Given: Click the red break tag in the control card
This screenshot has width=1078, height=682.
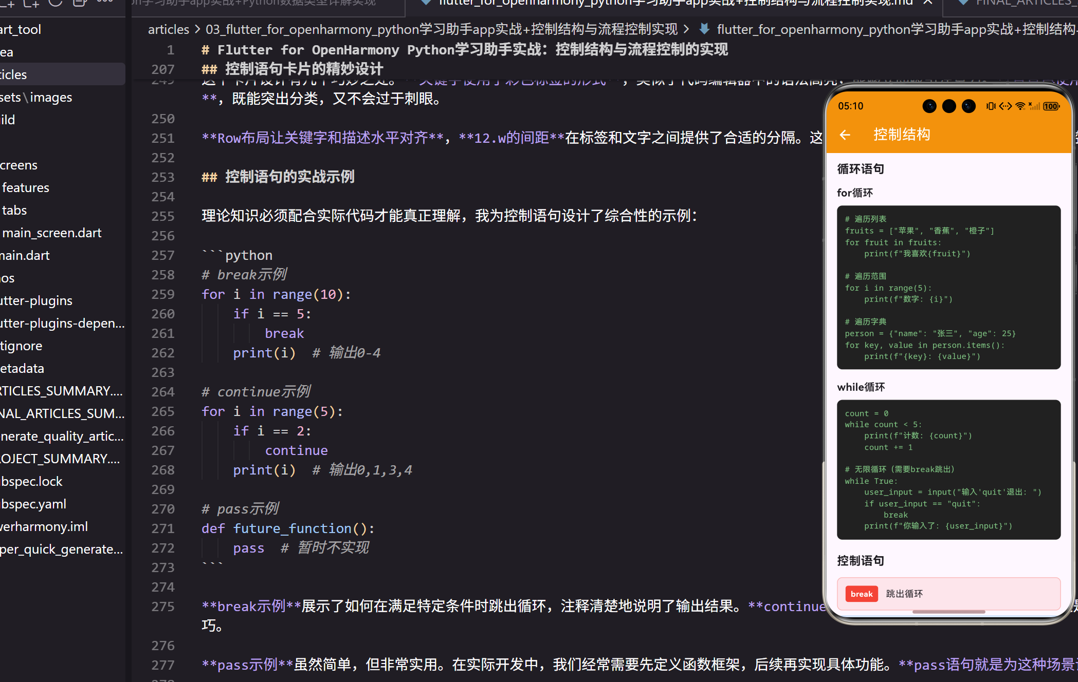Looking at the screenshot, I should tap(861, 594).
